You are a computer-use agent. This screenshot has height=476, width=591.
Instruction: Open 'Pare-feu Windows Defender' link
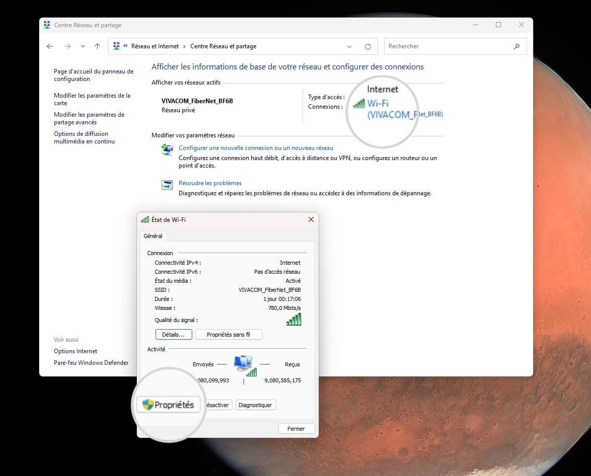click(91, 363)
